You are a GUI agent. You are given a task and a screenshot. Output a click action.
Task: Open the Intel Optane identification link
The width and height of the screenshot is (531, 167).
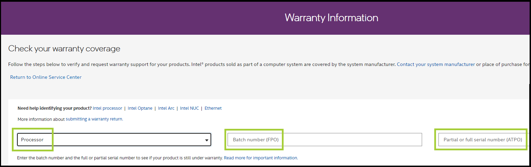(x=140, y=108)
